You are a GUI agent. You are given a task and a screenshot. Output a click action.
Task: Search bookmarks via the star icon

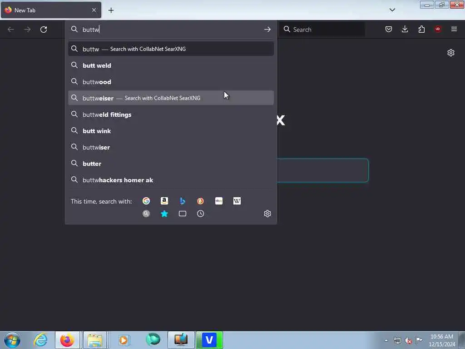(164, 214)
